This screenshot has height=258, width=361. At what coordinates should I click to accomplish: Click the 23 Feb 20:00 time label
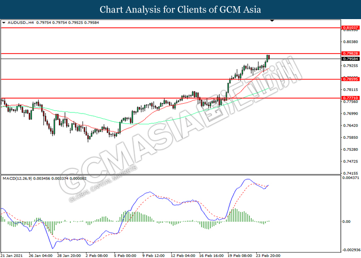[269, 256]
